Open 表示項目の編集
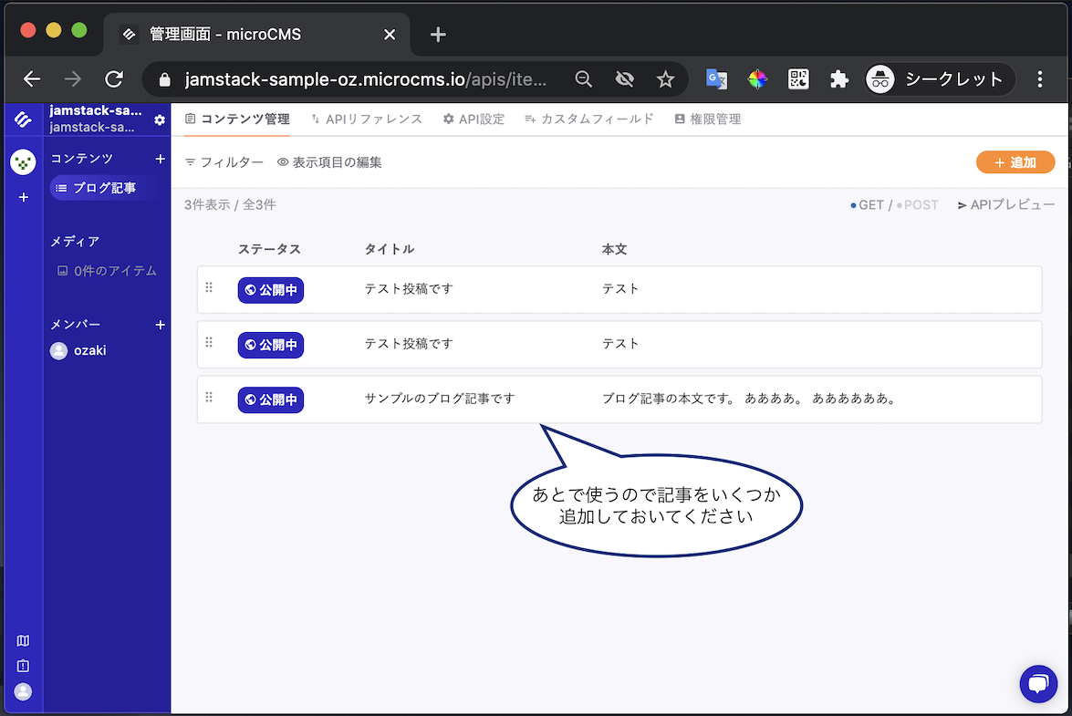Viewport: 1072px width, 716px height. pos(329,162)
